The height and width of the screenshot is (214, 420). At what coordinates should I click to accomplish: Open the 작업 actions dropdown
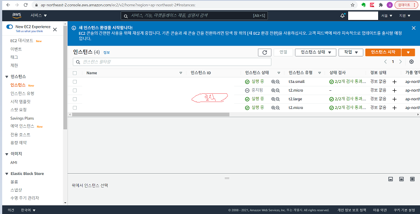point(351,52)
